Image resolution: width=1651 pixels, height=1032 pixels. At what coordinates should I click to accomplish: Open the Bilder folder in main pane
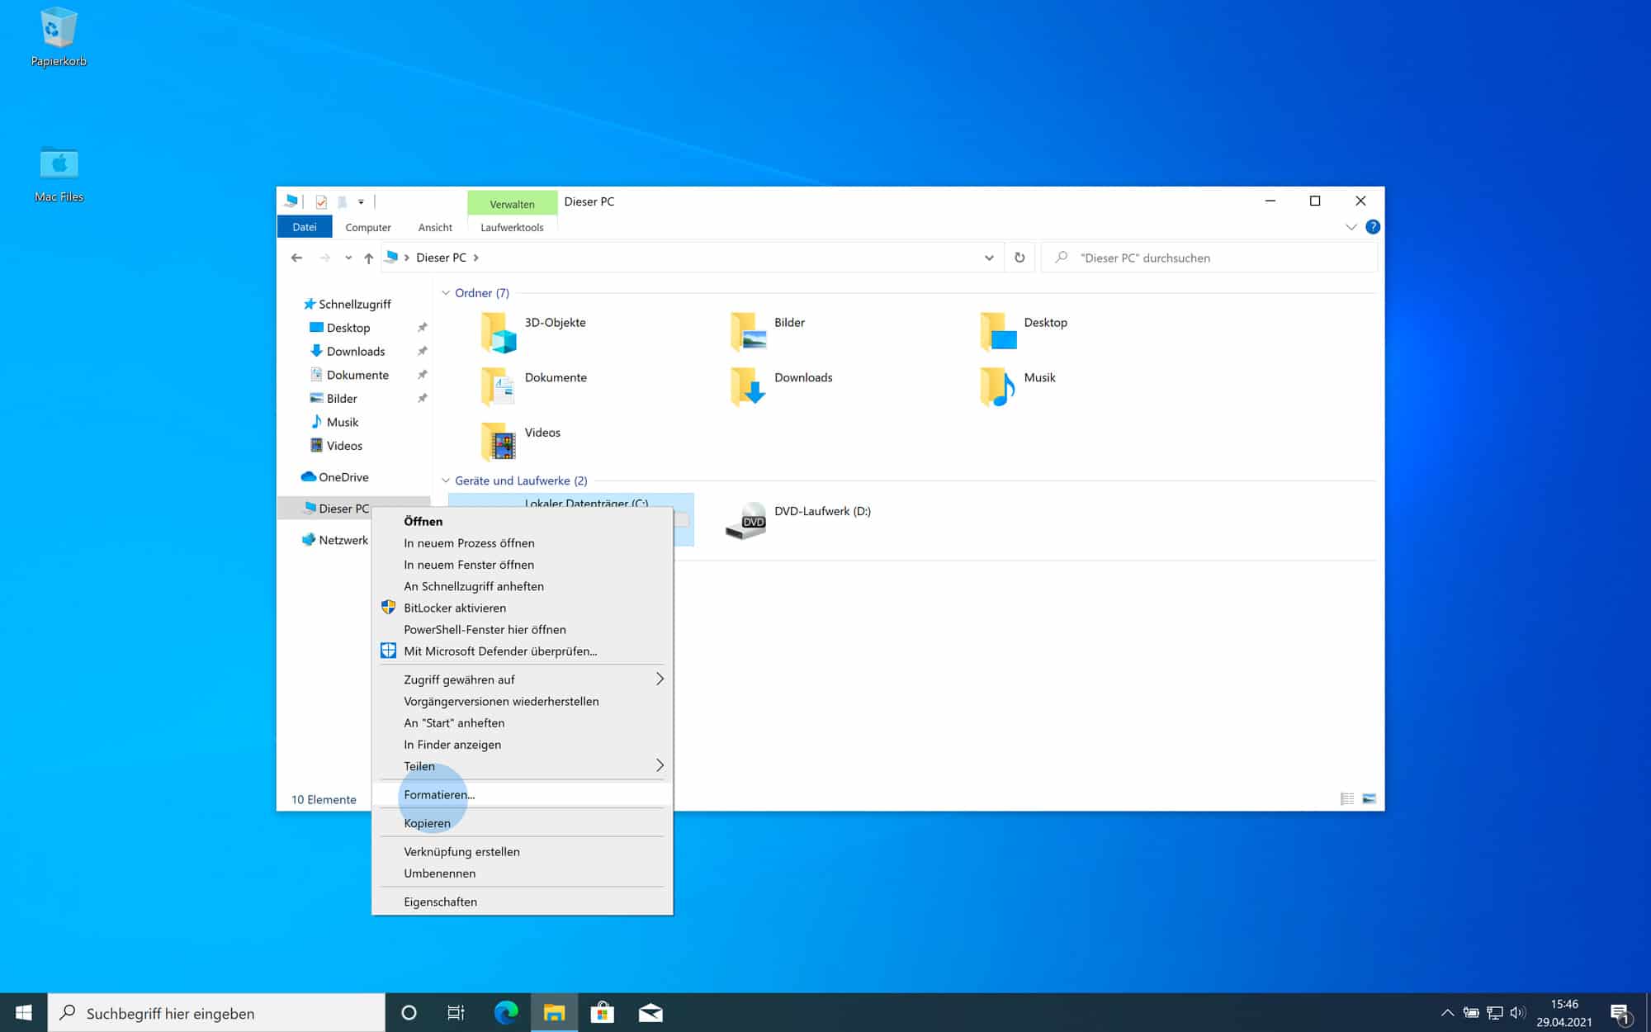pos(768,332)
